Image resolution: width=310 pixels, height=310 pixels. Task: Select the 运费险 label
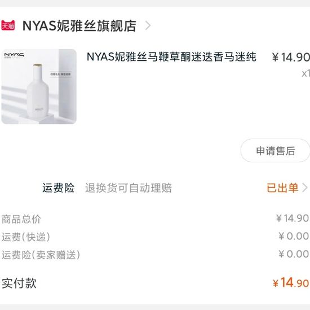[58, 188]
